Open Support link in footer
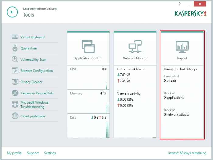213x160 pixels. (33, 153)
